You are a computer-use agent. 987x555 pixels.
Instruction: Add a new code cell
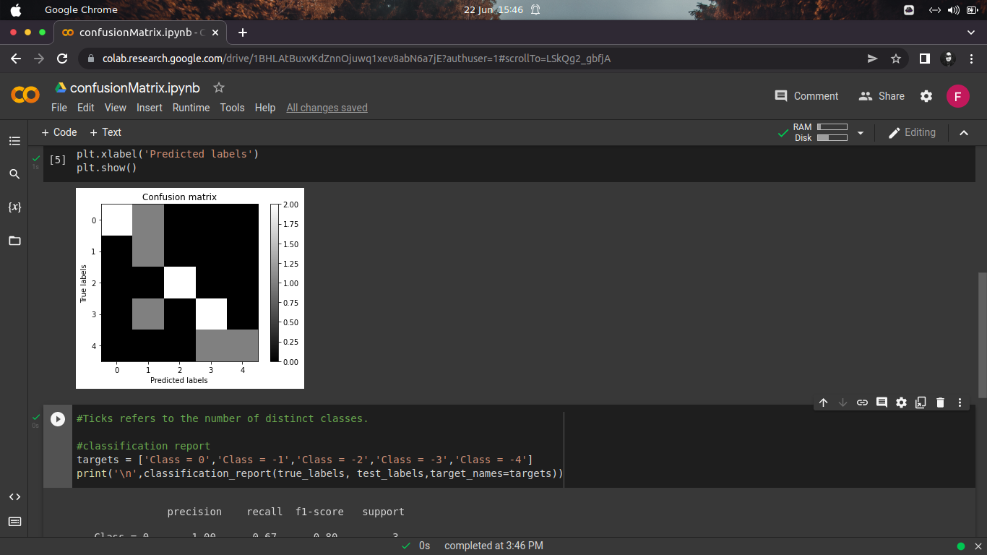coord(59,132)
